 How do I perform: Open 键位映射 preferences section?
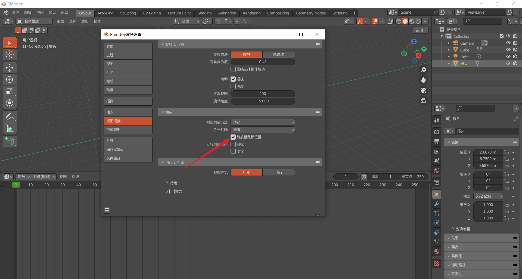coord(128,130)
